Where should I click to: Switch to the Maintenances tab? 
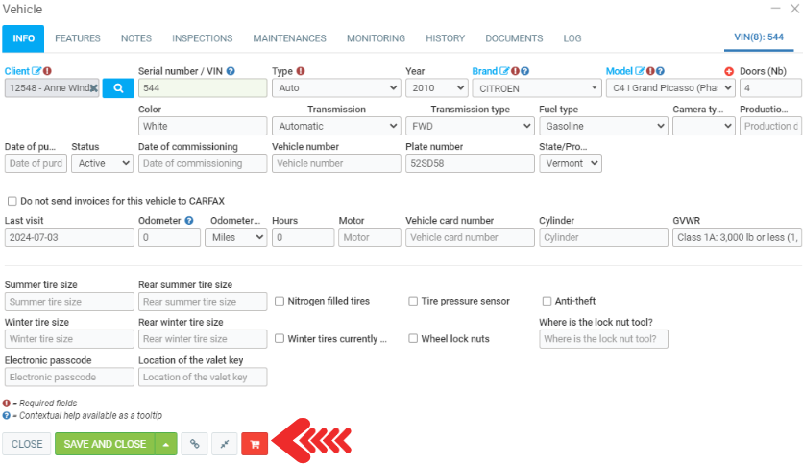(289, 38)
